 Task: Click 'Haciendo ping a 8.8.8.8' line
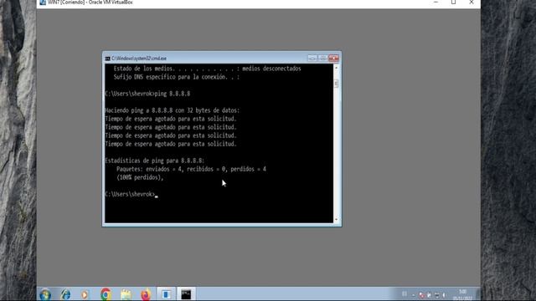pyautogui.click(x=173, y=110)
